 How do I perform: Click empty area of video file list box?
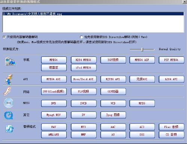(x=93, y=24)
